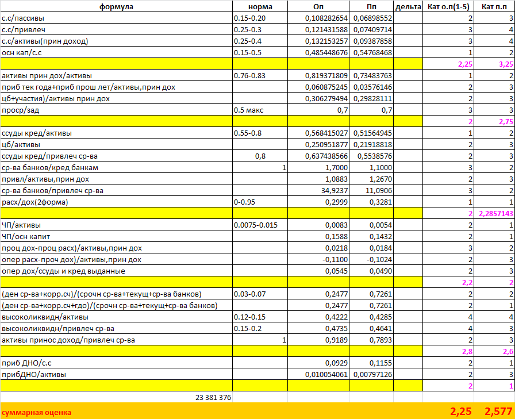The image size is (515, 419).
Task: Select the 'с.с/привлеч' cell
Action: coord(116,29)
